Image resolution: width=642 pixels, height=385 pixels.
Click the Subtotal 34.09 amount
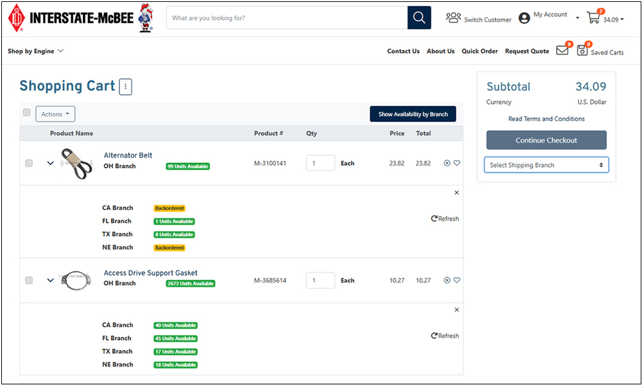pos(591,87)
